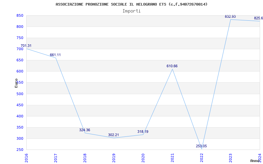
Task: Click the 500 y-axis tick label
Action: pos(20,94)
